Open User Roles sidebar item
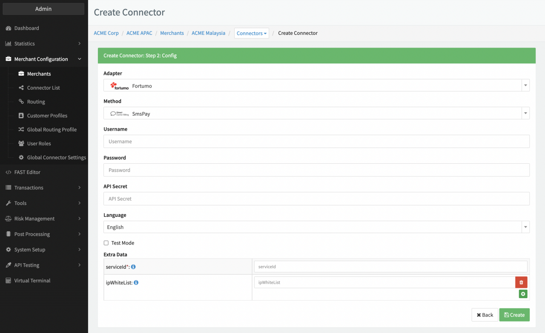Image resolution: width=545 pixels, height=333 pixels. [x=39, y=144]
